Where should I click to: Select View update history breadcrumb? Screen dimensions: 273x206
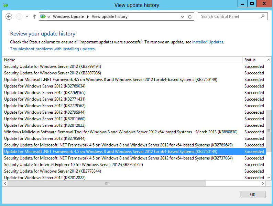click(110, 17)
